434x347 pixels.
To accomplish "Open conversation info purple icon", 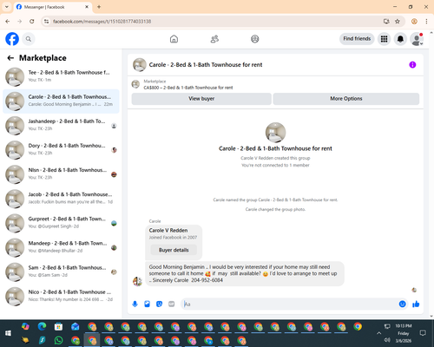I will point(412,65).
